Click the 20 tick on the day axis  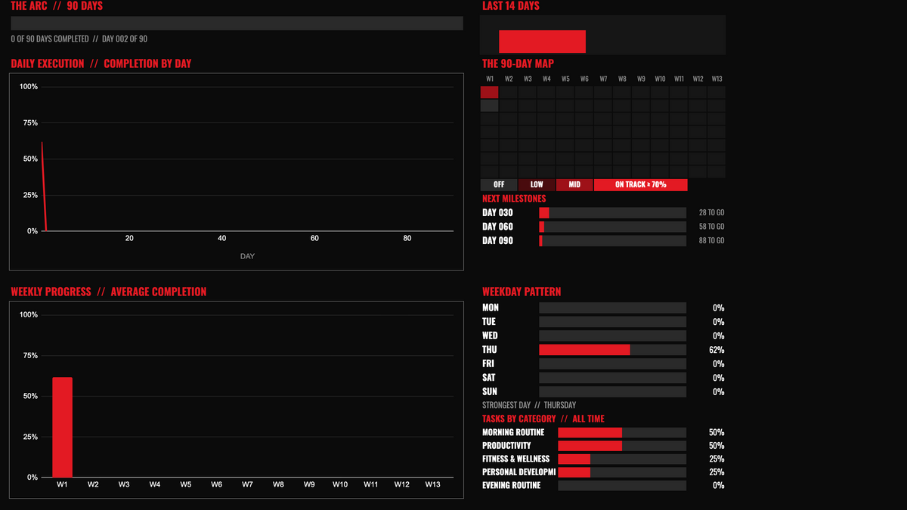point(129,239)
